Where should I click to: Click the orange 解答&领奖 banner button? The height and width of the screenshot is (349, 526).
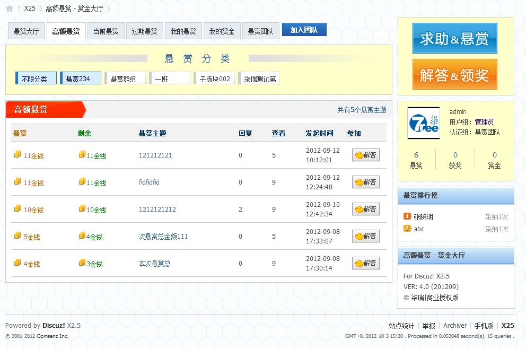[454, 75]
